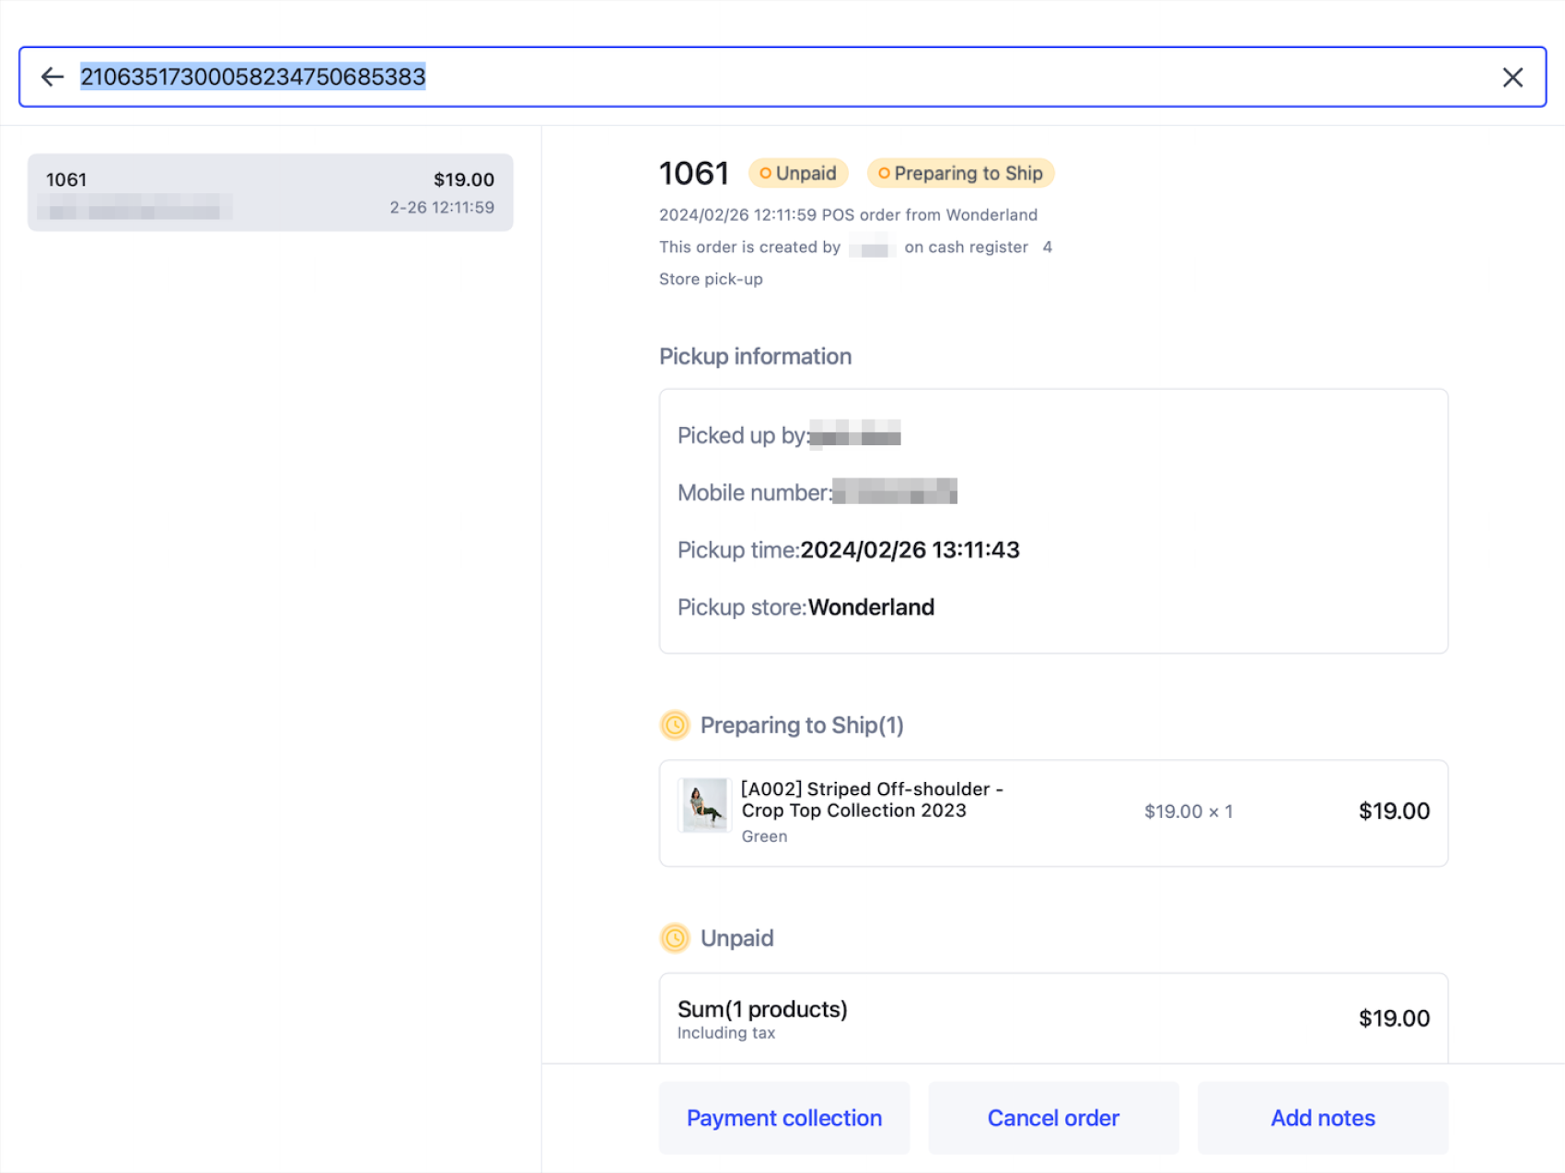Click the Wonderland pickup store name
The width and height of the screenshot is (1565, 1173).
pos(871,607)
